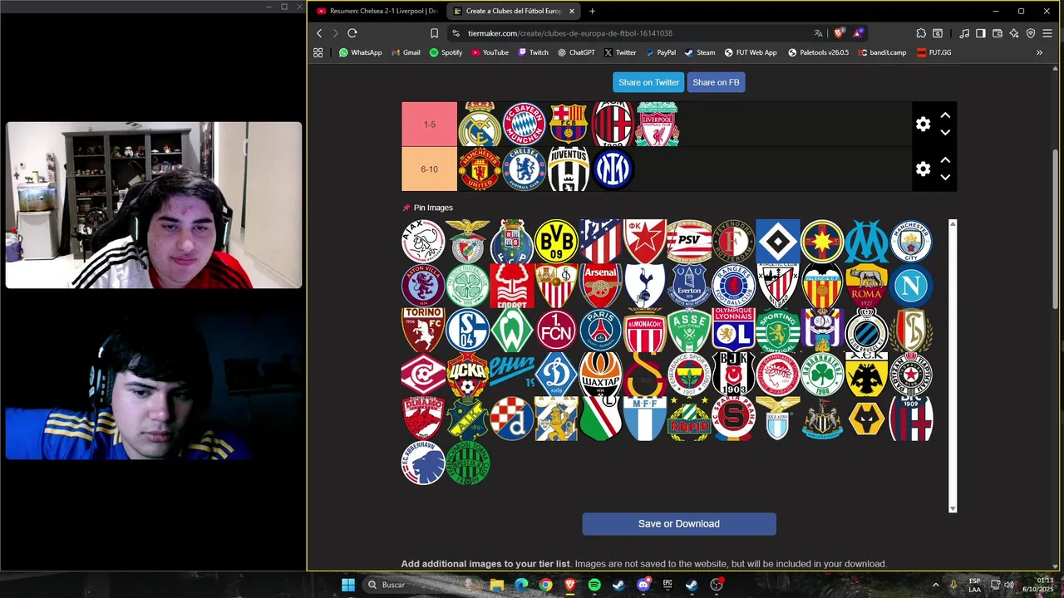The image size is (1064, 598).
Task: Open the Spotify bookmark
Action: (x=446, y=52)
